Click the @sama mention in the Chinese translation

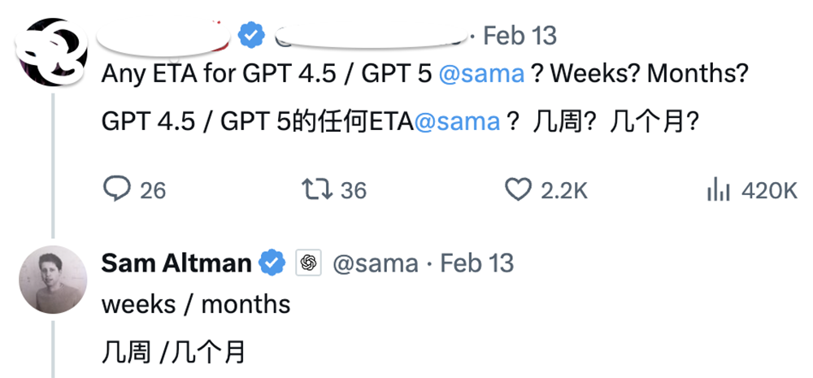coord(457,122)
